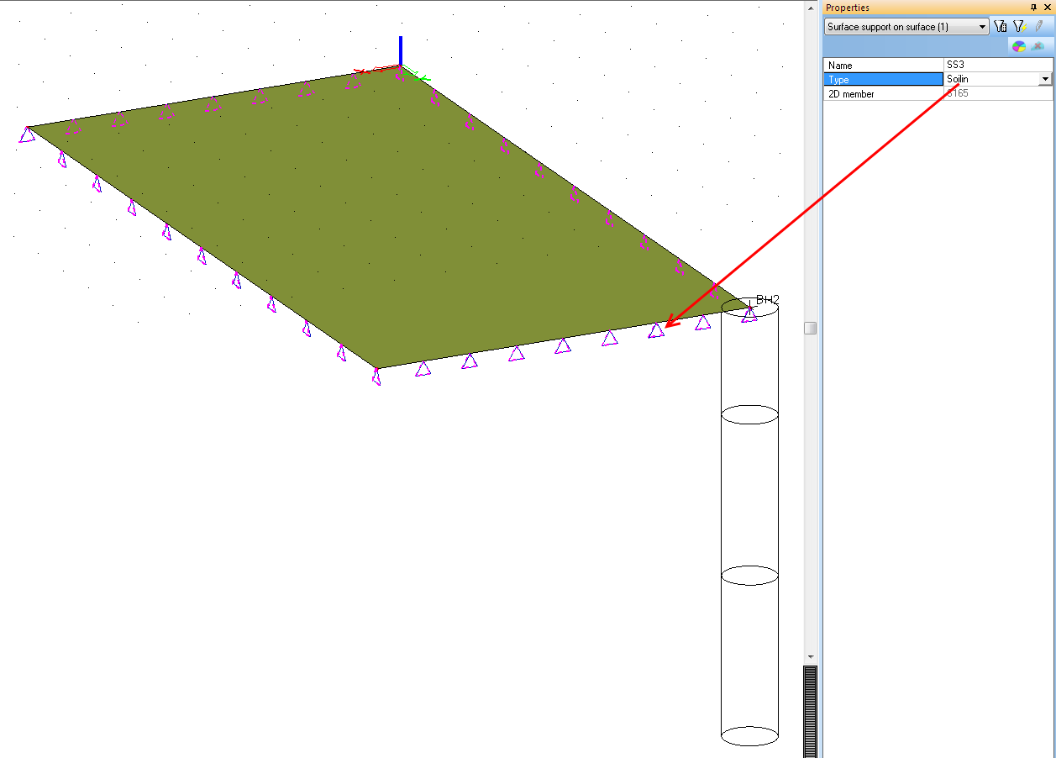Select the green slab surface
The height and width of the screenshot is (758, 1056).
tap(378, 218)
